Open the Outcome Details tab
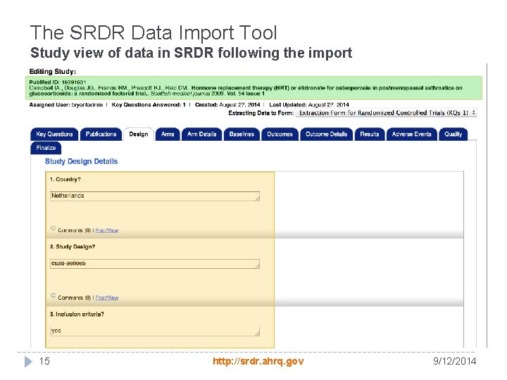The width and height of the screenshot is (507, 380). pos(326,134)
